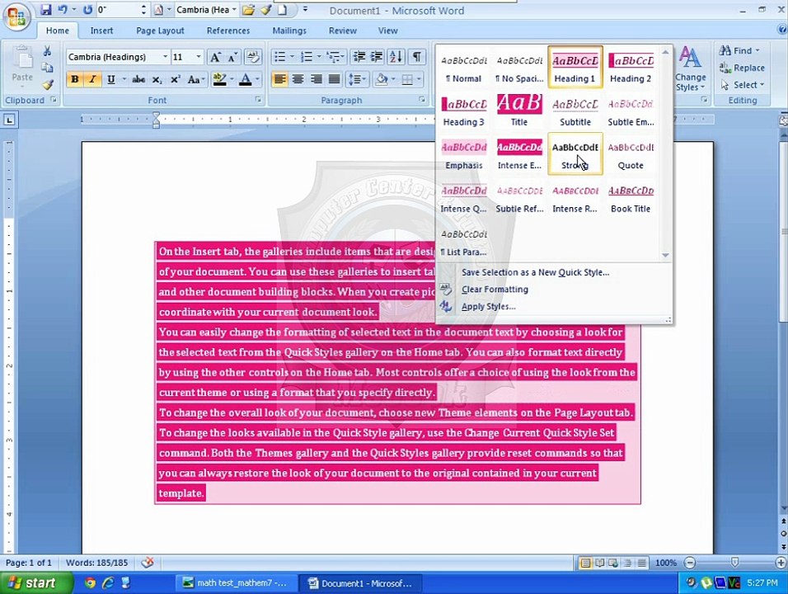This screenshot has width=788, height=594.
Task: Grow the font size
Action: coord(215,57)
